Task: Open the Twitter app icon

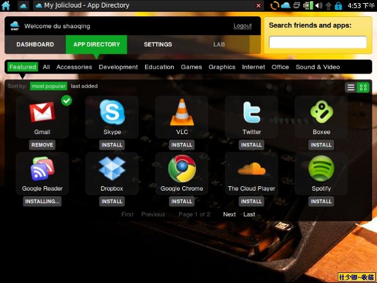Action: click(252, 112)
